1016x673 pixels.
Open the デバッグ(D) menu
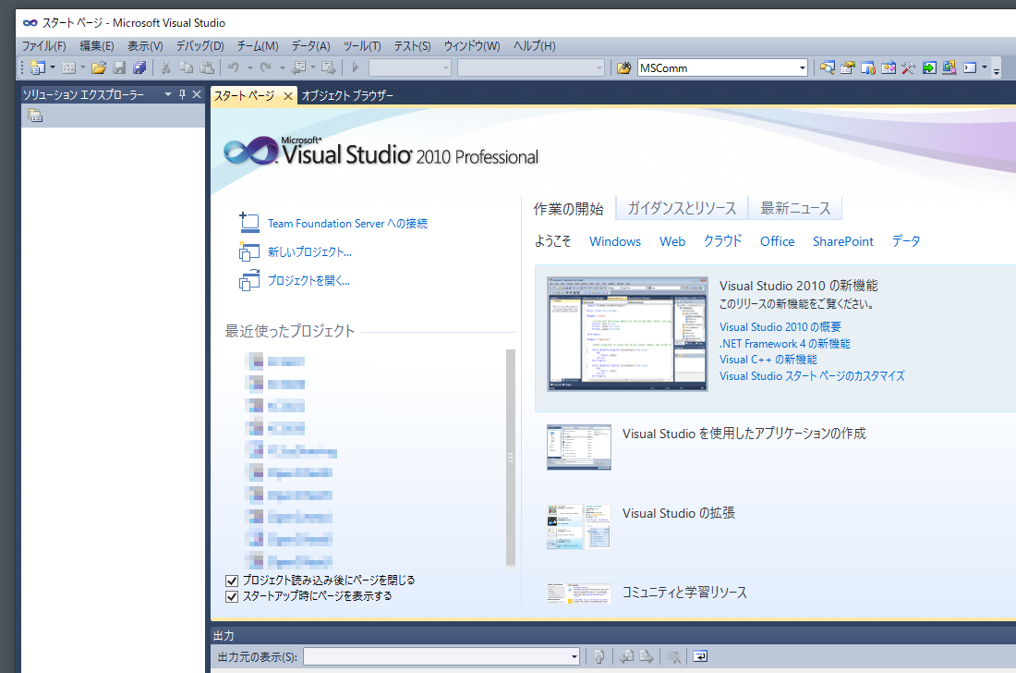coord(200,46)
